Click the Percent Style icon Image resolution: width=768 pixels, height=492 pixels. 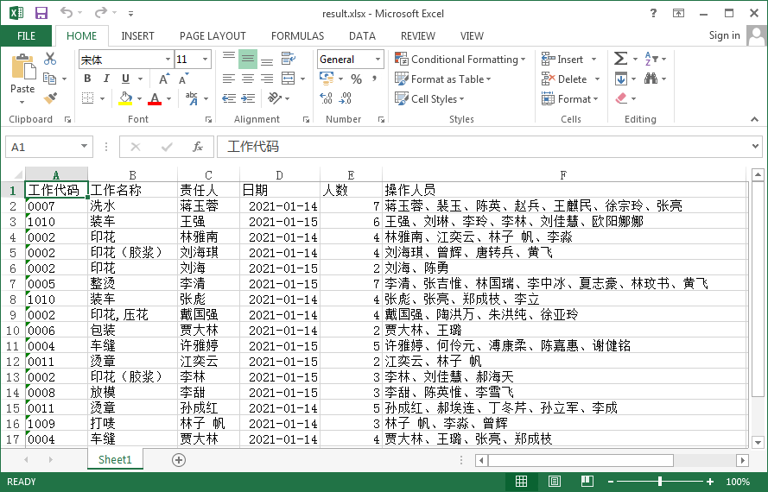point(356,79)
